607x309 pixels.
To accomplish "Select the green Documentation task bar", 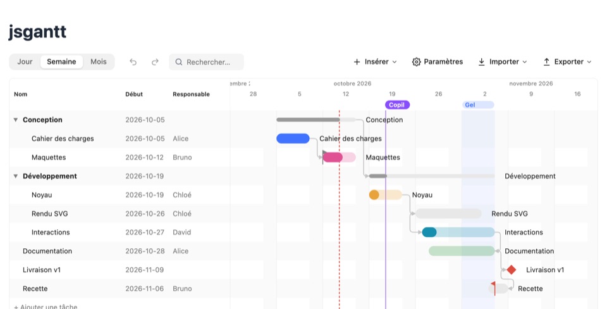I will point(462,251).
